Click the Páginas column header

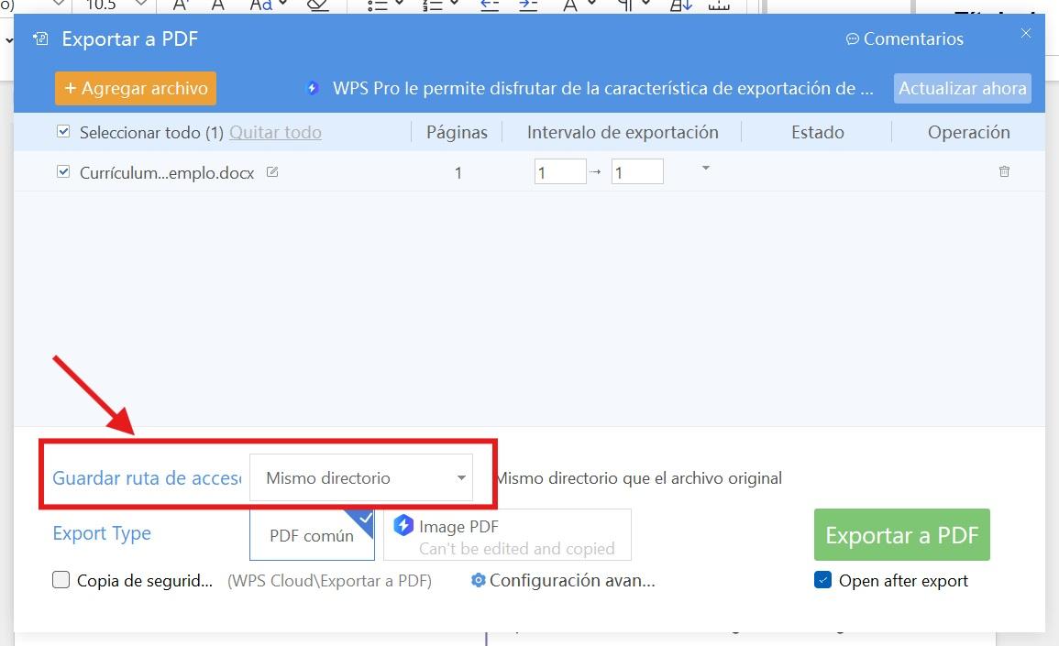[458, 132]
